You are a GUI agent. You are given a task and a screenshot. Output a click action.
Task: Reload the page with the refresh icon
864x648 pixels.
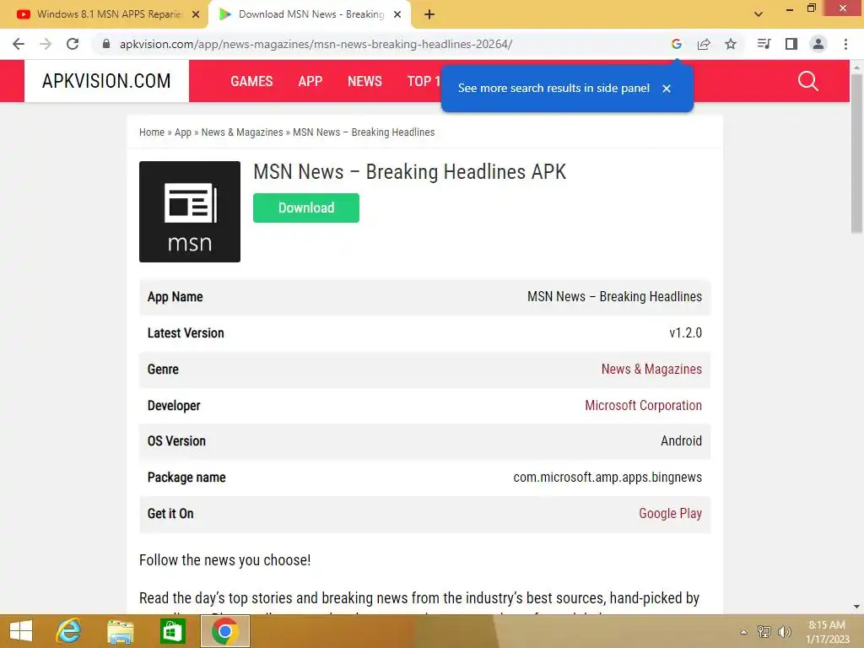click(73, 44)
